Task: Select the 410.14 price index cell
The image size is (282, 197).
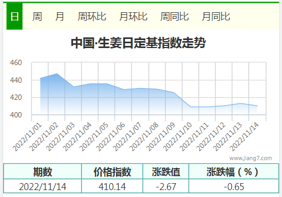Action: click(112, 186)
